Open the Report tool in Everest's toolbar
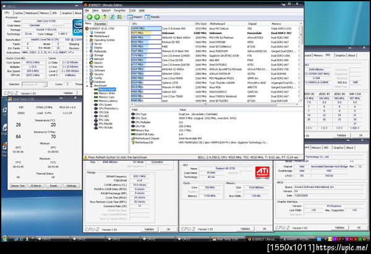Image resolution: width=371 pixels, height=254 pixels. 135,17
